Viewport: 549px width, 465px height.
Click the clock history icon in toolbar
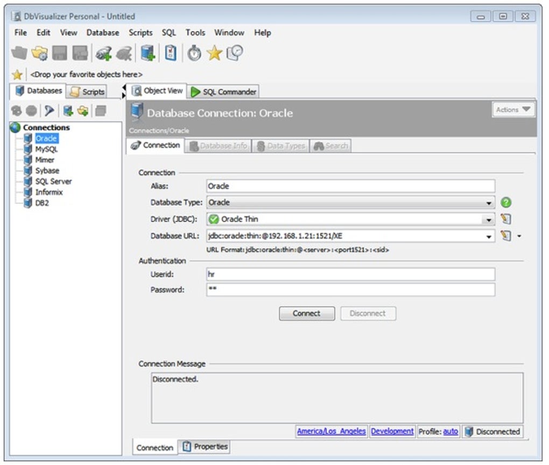pyautogui.click(x=235, y=53)
